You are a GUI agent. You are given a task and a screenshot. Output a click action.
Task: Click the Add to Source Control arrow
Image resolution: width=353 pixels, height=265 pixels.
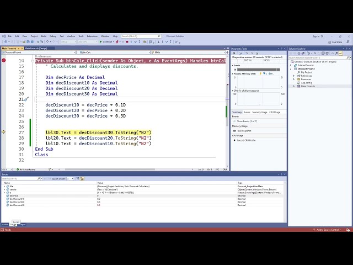tap(314, 230)
